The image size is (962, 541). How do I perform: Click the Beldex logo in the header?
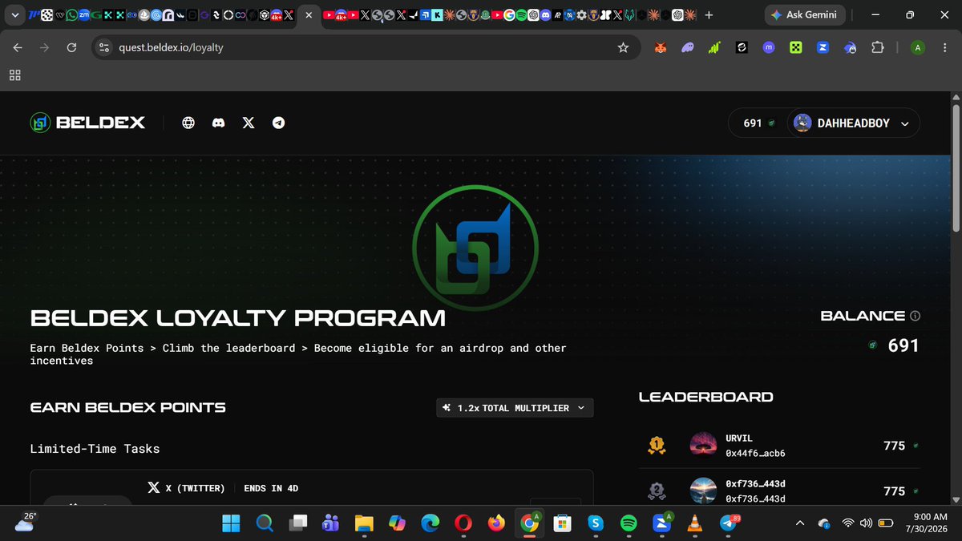(87, 123)
